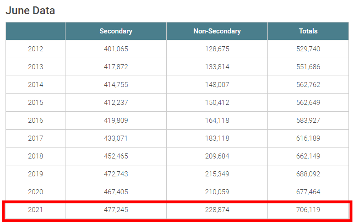Screen dimensions: 359x224
Task: Click the 2019 year cell
Action: pyautogui.click(x=36, y=174)
